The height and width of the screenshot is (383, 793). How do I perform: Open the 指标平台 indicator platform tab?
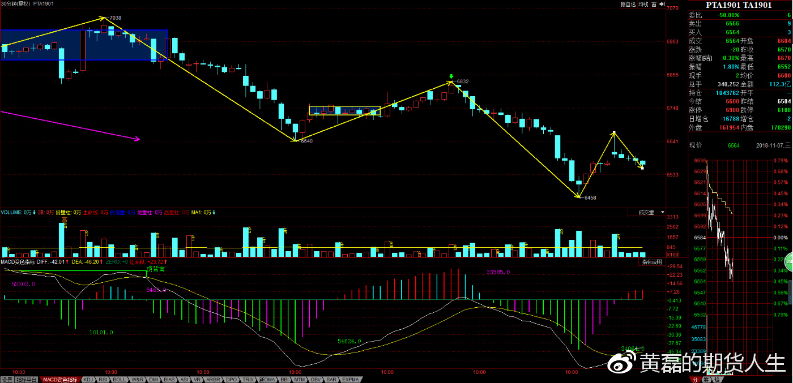coord(27,380)
